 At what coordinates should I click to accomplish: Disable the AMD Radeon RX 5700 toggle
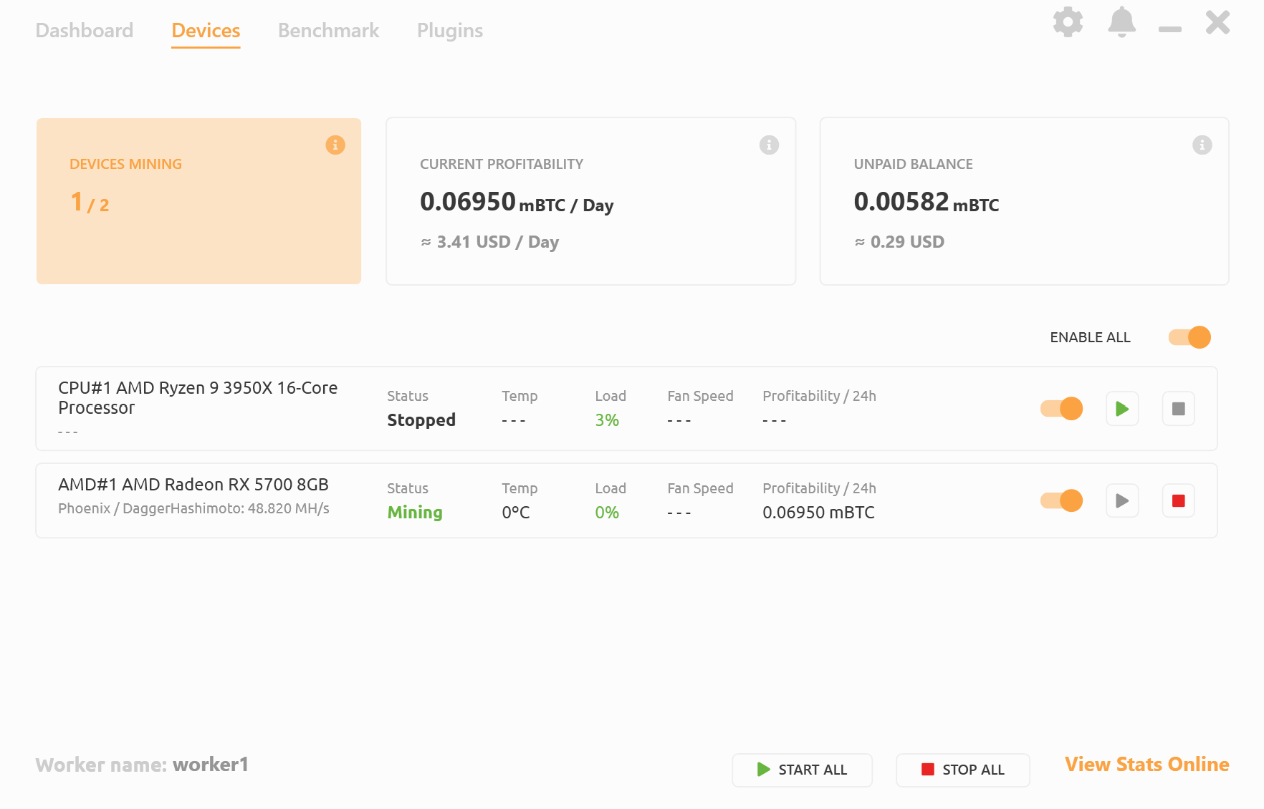point(1061,500)
